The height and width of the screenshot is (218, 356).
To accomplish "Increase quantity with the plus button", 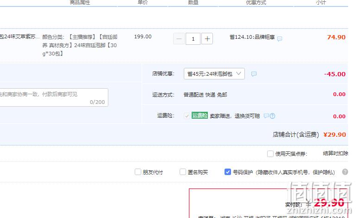I will coord(207,39).
